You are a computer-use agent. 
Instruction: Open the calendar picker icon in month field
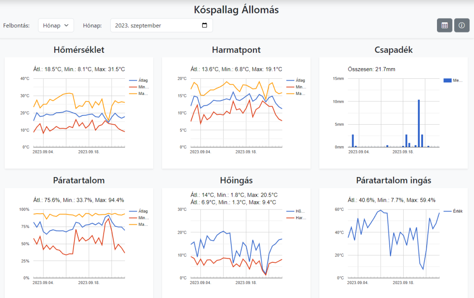pyautogui.click(x=205, y=25)
